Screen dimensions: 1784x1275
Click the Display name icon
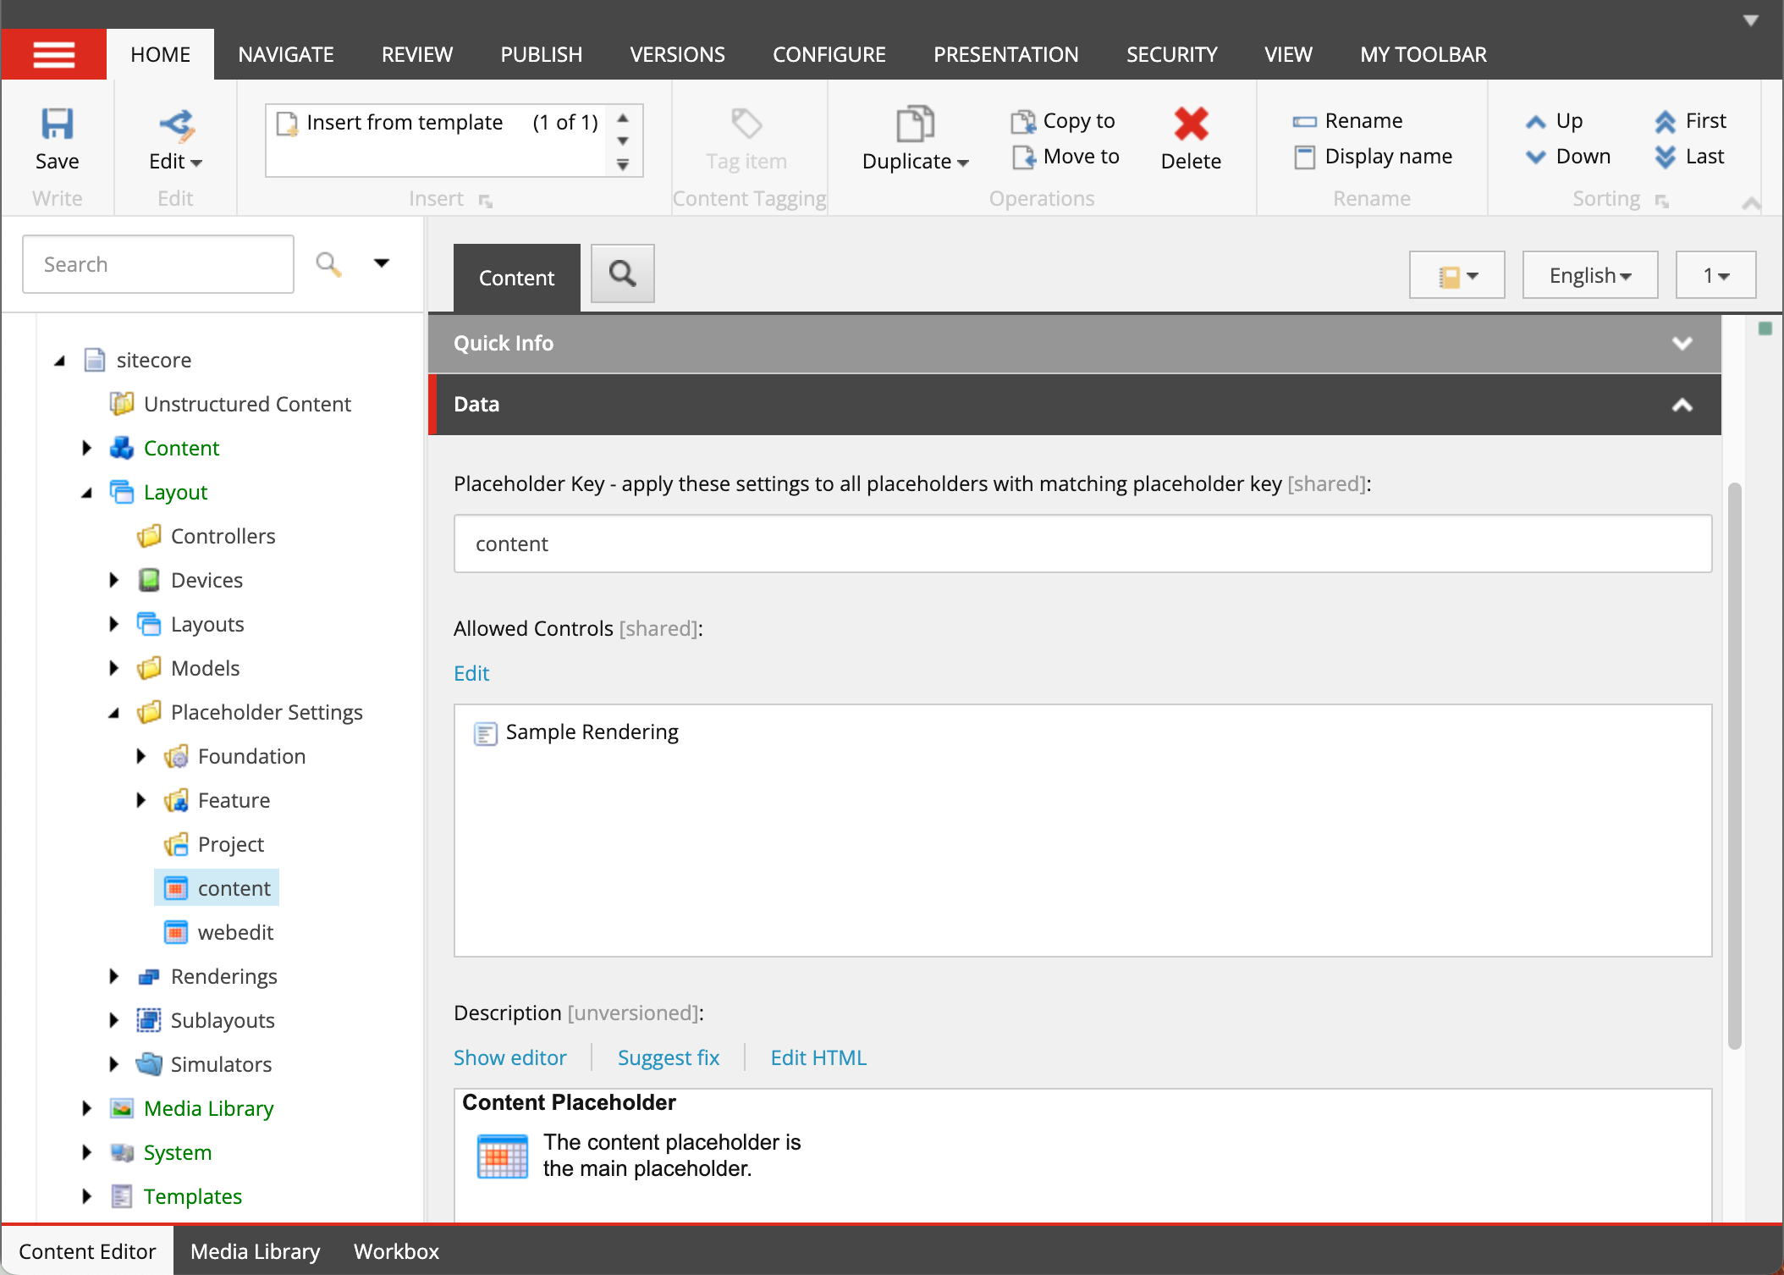tap(1304, 157)
